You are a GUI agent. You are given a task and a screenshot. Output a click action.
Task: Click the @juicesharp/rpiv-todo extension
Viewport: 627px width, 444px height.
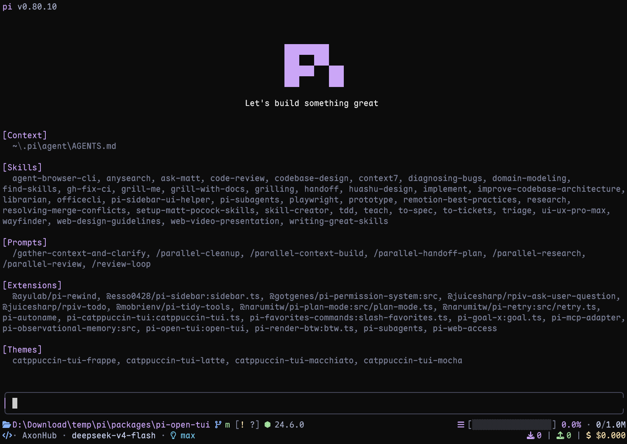click(54, 307)
